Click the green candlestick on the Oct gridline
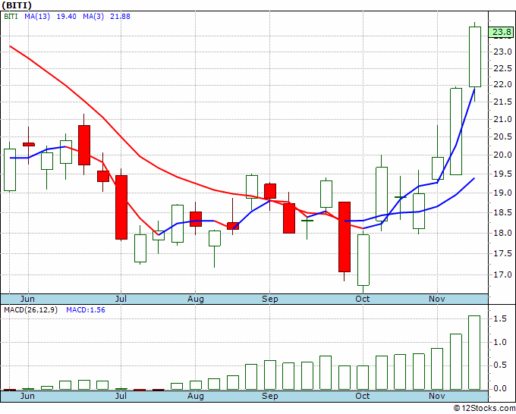Viewport: 516px width, 414px height. point(363,260)
